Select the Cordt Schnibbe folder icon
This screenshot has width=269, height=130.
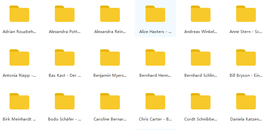[201, 101]
